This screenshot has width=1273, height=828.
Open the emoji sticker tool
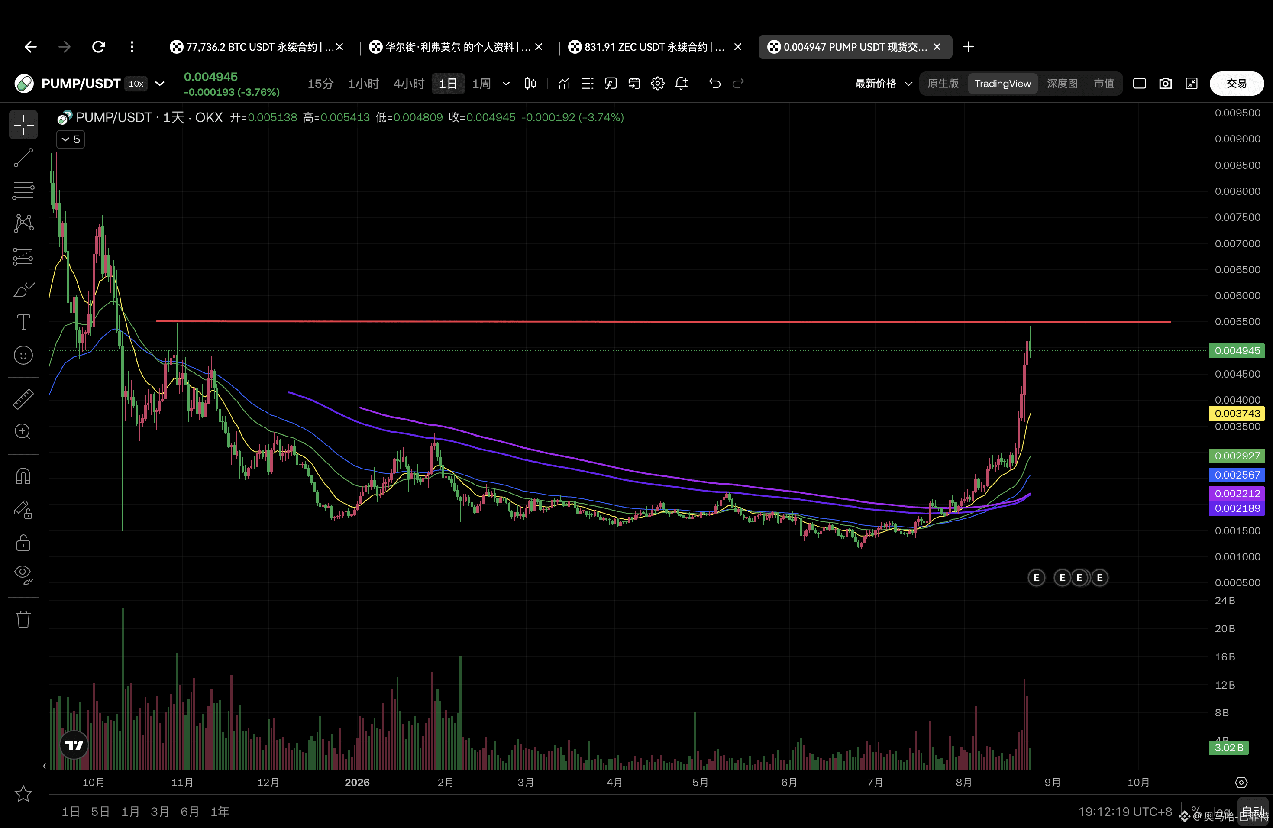pos(23,355)
